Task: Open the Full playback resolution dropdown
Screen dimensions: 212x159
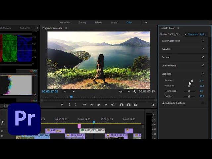Action: (124, 92)
